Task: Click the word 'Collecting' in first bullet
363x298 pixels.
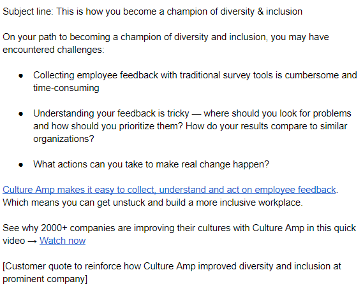Action: point(54,76)
